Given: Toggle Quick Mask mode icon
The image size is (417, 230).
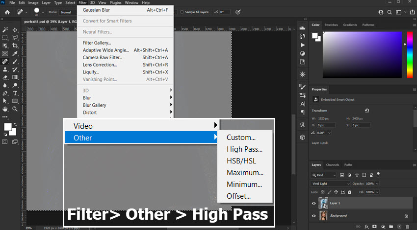Looking at the screenshot, I should 5,141.
